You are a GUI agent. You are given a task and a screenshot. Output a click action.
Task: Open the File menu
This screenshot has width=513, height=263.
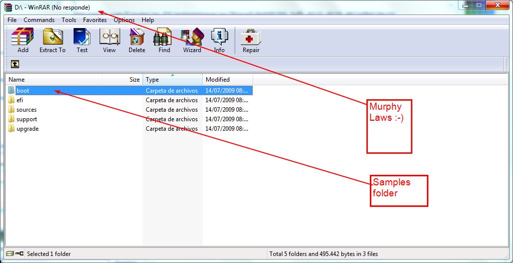[12, 20]
